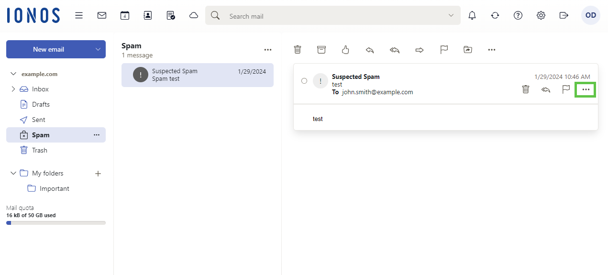This screenshot has height=275, width=608.
Task: Click the New email button
Action: pos(48,49)
